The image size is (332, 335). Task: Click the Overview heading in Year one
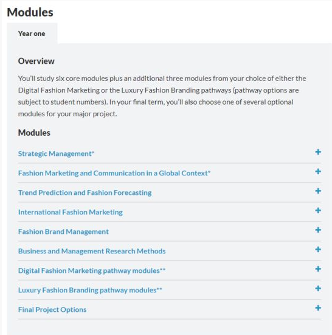[36, 61]
